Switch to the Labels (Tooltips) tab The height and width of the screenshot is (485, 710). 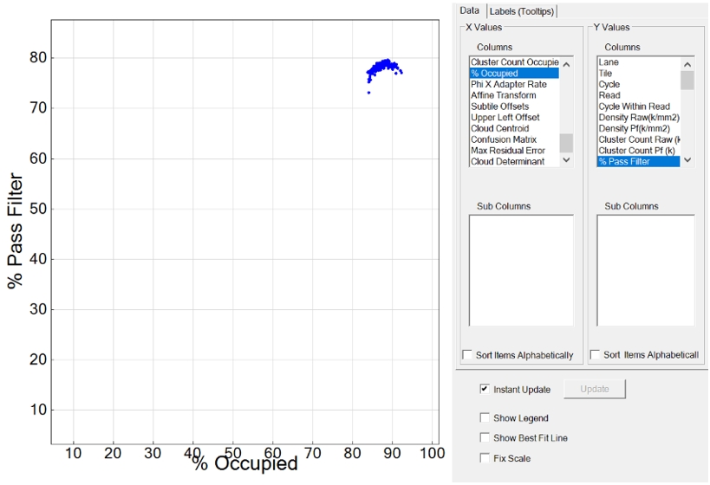click(521, 10)
